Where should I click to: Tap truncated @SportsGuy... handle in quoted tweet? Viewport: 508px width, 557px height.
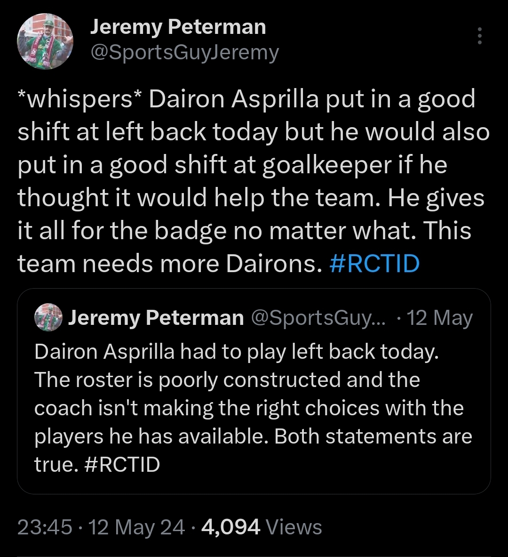click(318, 318)
